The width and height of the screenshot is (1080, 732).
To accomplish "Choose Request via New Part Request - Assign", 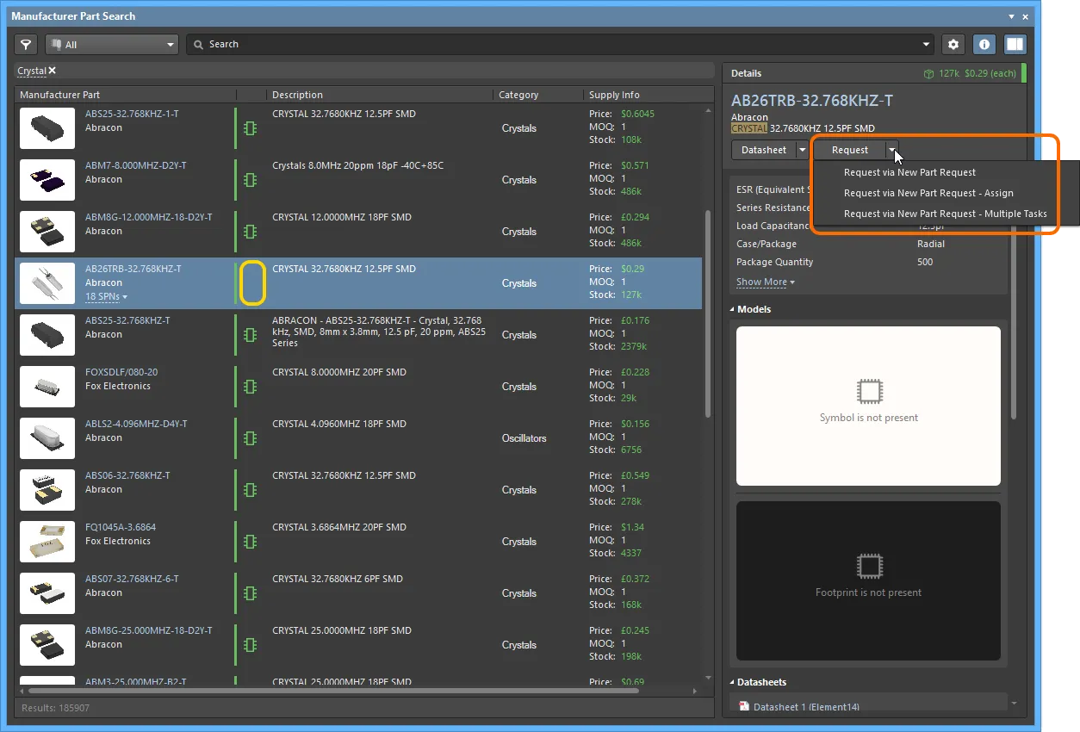I will click(928, 193).
